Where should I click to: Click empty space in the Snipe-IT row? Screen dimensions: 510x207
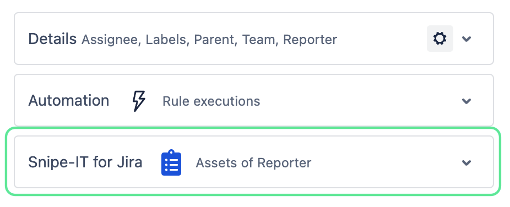coord(384,162)
